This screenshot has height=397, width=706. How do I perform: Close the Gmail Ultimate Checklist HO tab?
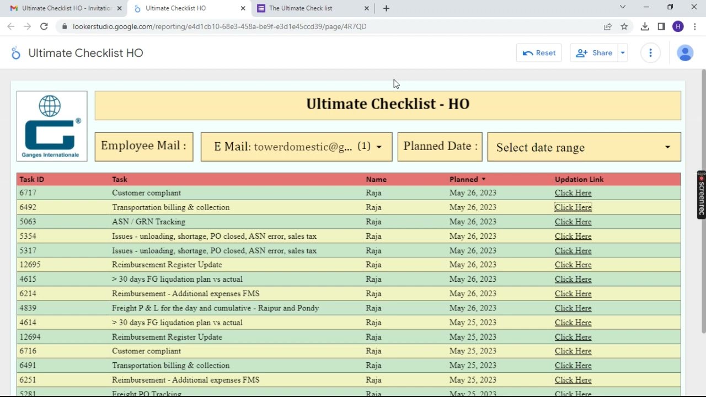pos(119,8)
